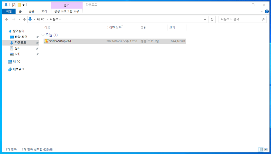
Task: Click 내 PC in the address breadcrumb
Action: (41, 19)
